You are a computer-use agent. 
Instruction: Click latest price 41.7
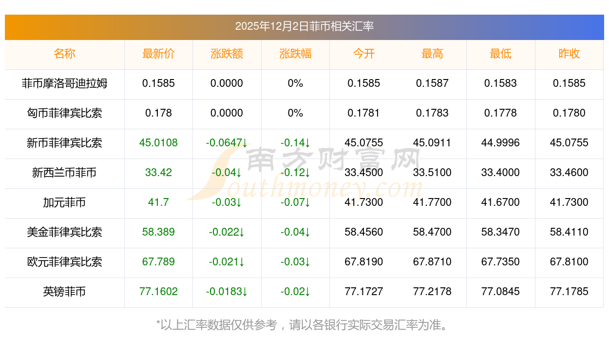(x=158, y=202)
